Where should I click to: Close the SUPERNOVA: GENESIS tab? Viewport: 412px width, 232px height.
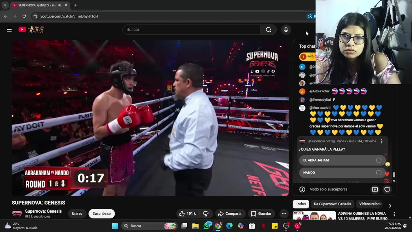pos(66,5)
